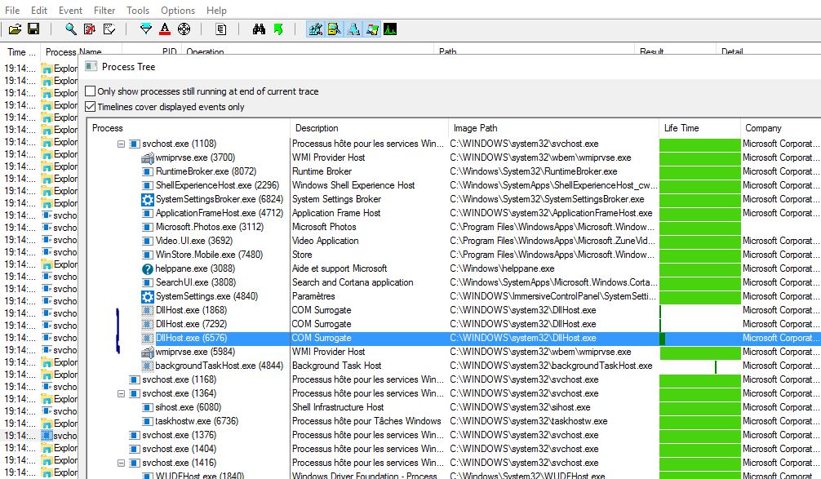Collapse the svchost.exe (1364) node
This screenshot has width=821, height=479.
tap(121, 393)
